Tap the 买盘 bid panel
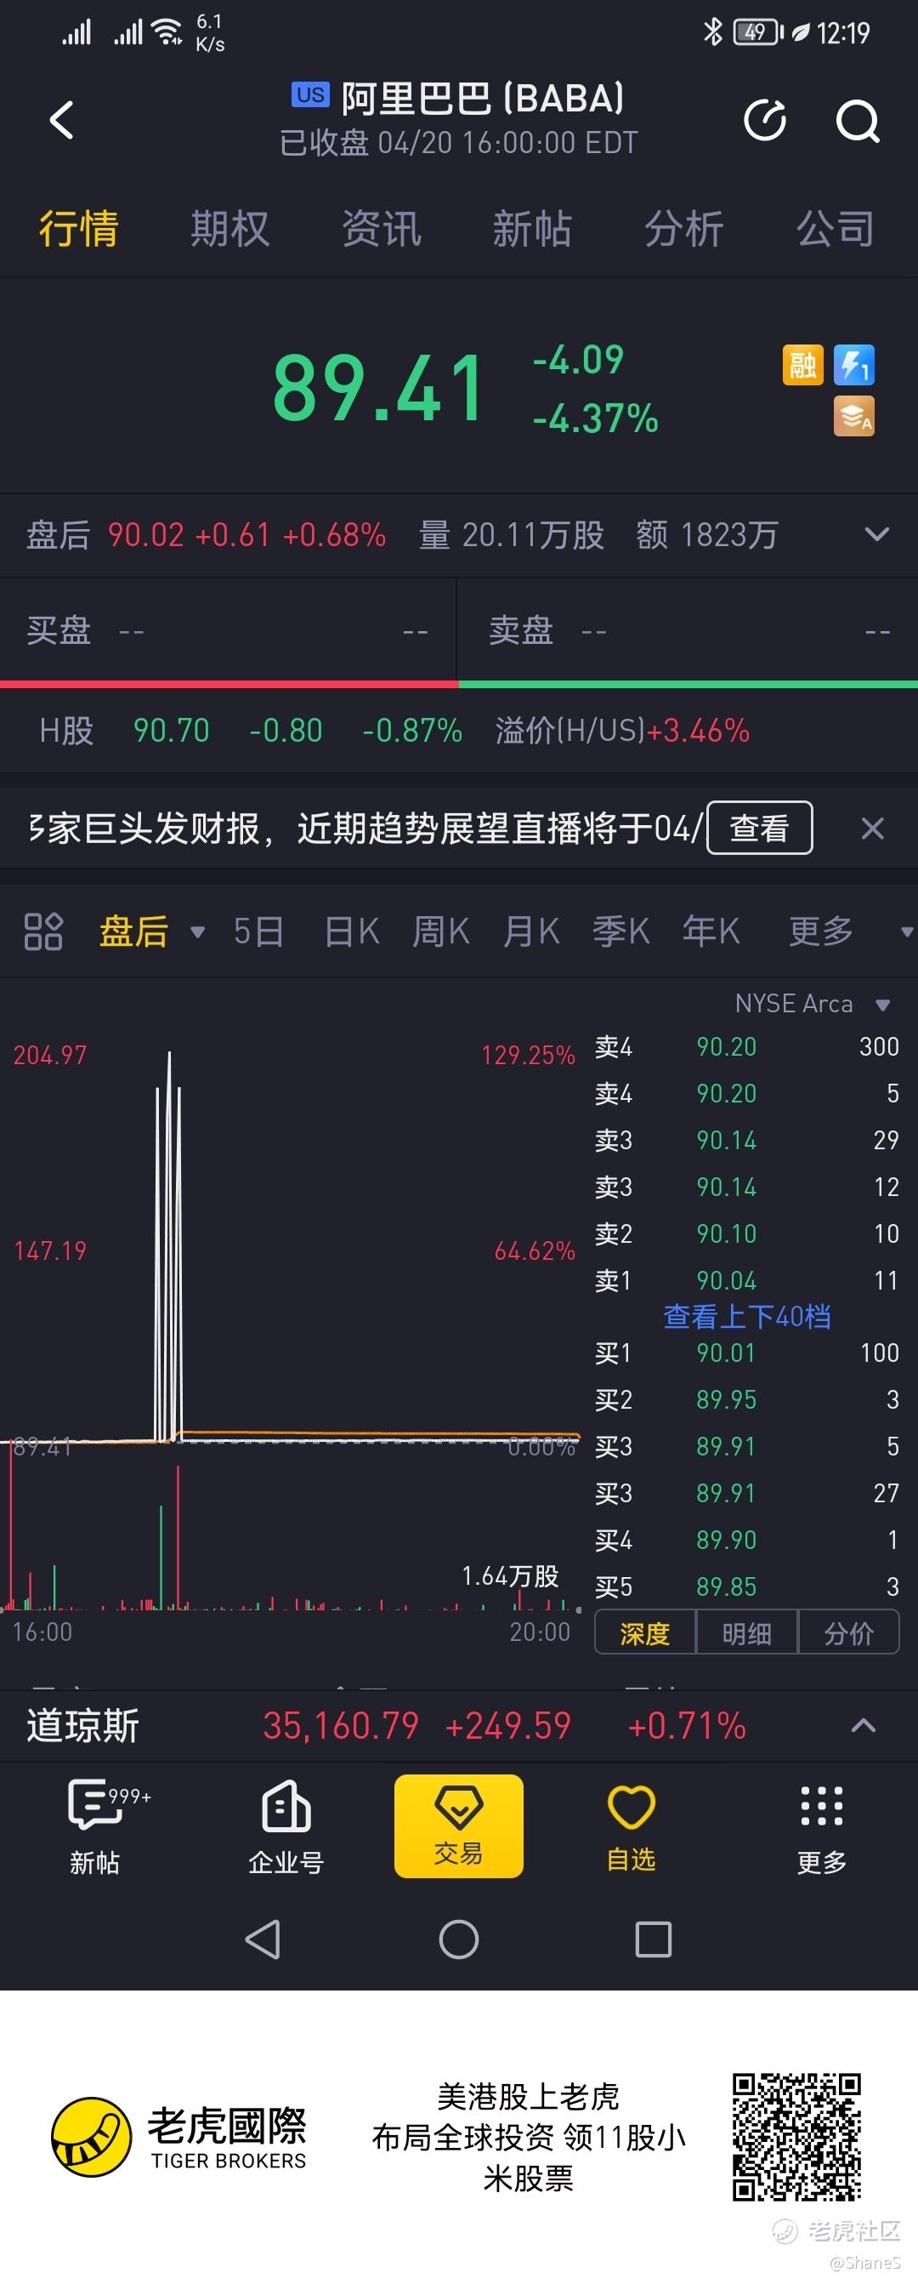The width and height of the screenshot is (918, 2284). pyautogui.click(x=228, y=630)
